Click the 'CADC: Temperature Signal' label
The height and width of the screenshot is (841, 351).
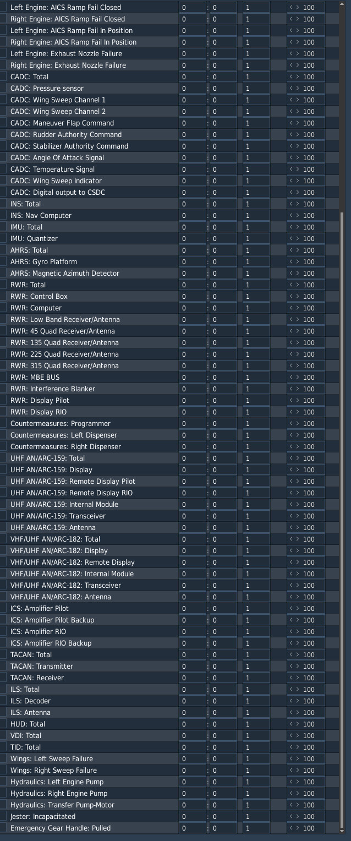point(52,169)
